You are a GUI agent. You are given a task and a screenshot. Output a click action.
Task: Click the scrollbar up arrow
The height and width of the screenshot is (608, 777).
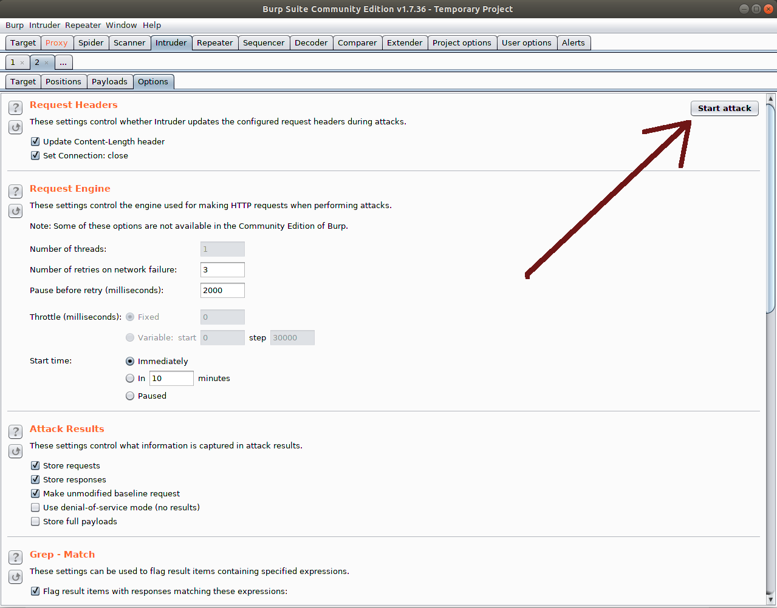[x=771, y=98]
